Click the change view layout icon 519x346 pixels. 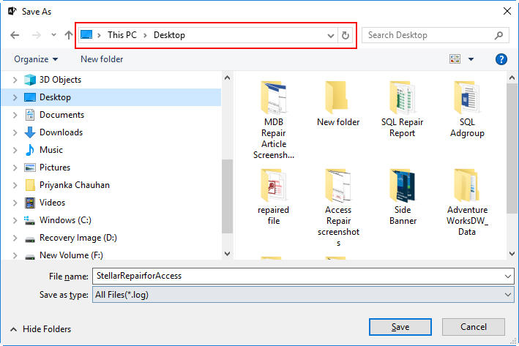tap(455, 59)
